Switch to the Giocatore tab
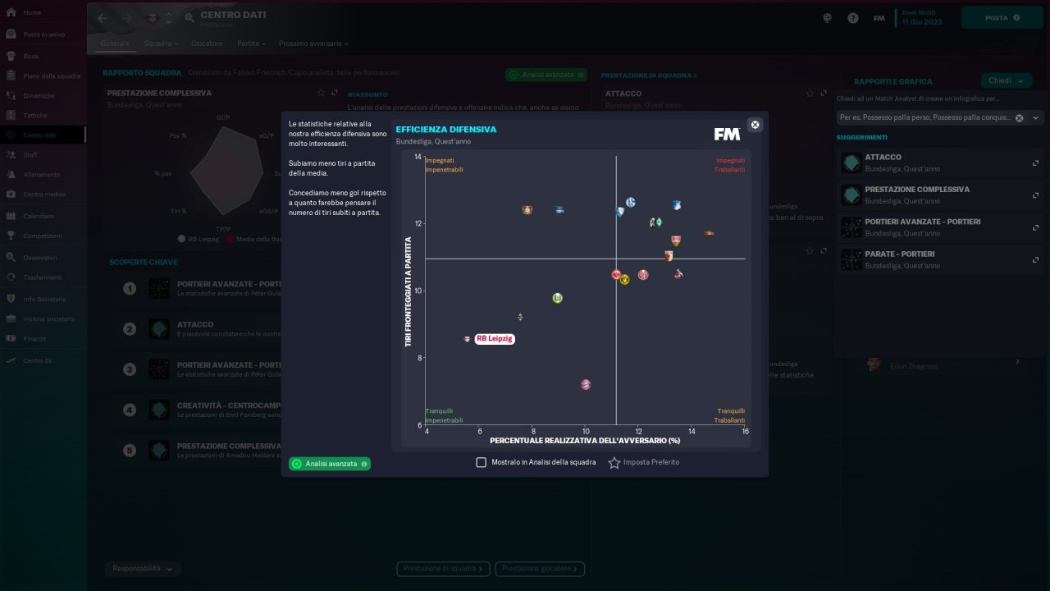 [207, 43]
